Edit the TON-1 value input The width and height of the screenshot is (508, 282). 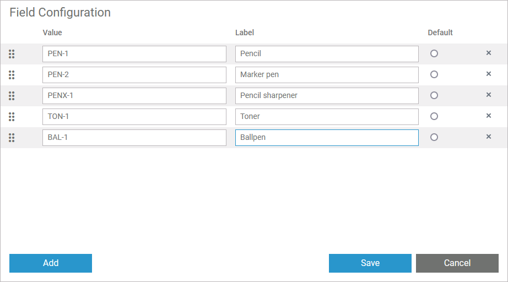point(134,117)
